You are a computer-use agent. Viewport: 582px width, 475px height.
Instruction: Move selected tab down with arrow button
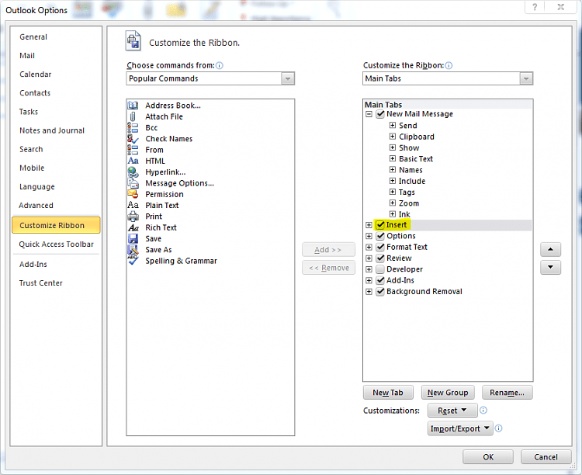[x=550, y=268]
